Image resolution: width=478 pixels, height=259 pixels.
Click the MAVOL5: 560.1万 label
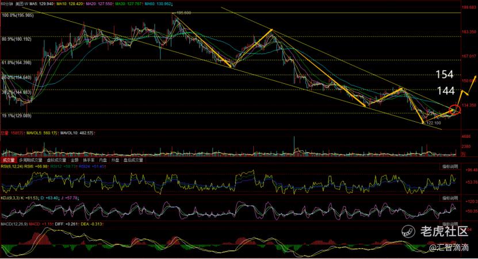click(x=43, y=133)
